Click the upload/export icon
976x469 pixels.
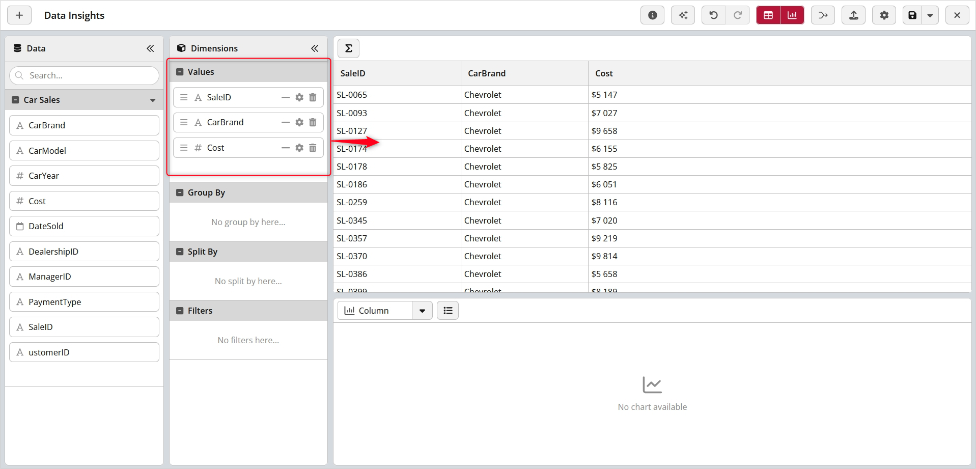(853, 15)
